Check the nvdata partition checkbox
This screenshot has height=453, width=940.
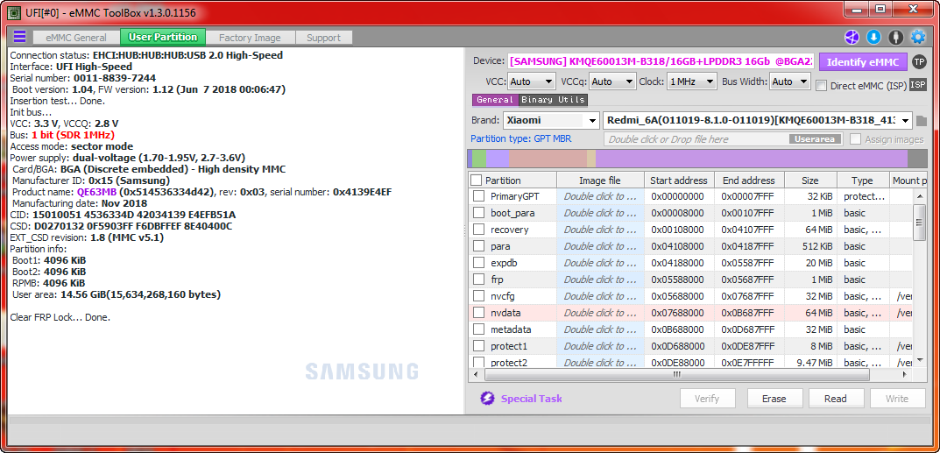coord(478,312)
